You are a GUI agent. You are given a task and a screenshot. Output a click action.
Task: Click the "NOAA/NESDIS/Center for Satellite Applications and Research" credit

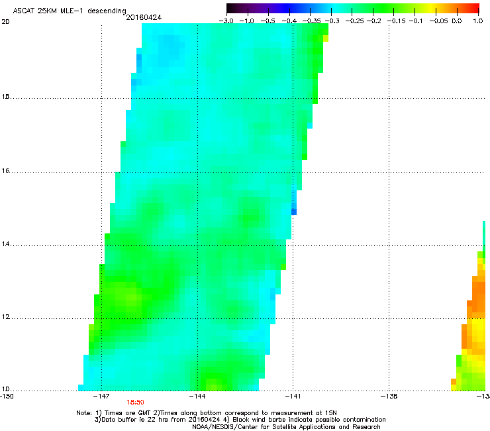pos(286,427)
